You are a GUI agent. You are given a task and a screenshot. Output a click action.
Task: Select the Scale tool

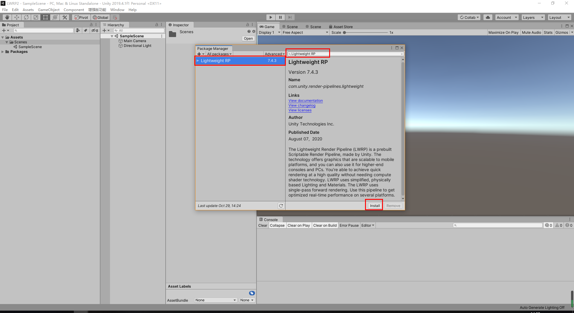(36, 17)
